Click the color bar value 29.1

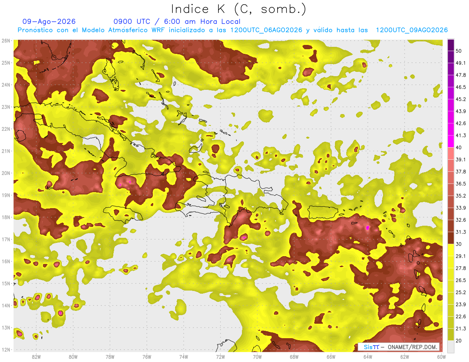point(461,256)
